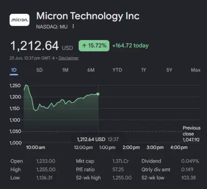Click the Micron Technology Inc title
Image resolution: width=207 pixels, height=189 pixels.
(88, 16)
